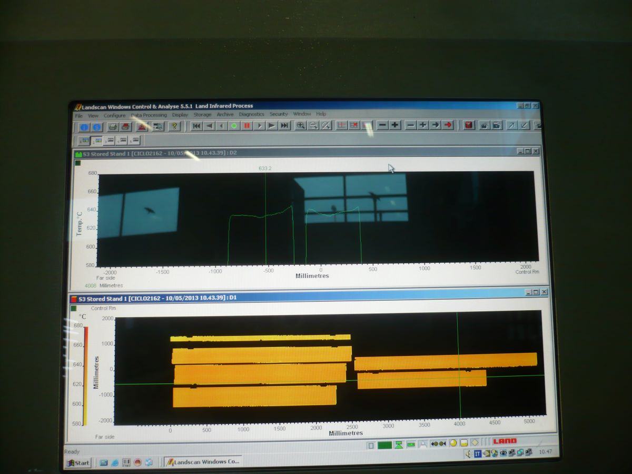Click the diagonal line toolbar icon
Image resolution: width=632 pixels, height=474 pixels.
524,125
